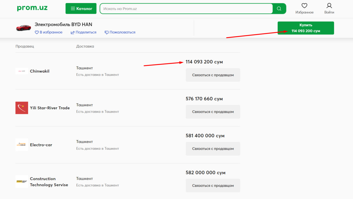Viewport: 353px width, 199px height.
Task: Click the Yili Star-River Trade logo
Action: pyautogui.click(x=22, y=108)
